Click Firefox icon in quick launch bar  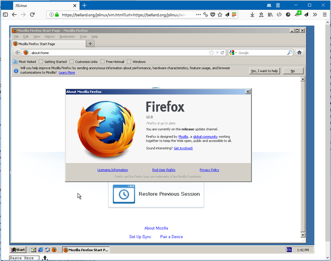tap(54, 250)
